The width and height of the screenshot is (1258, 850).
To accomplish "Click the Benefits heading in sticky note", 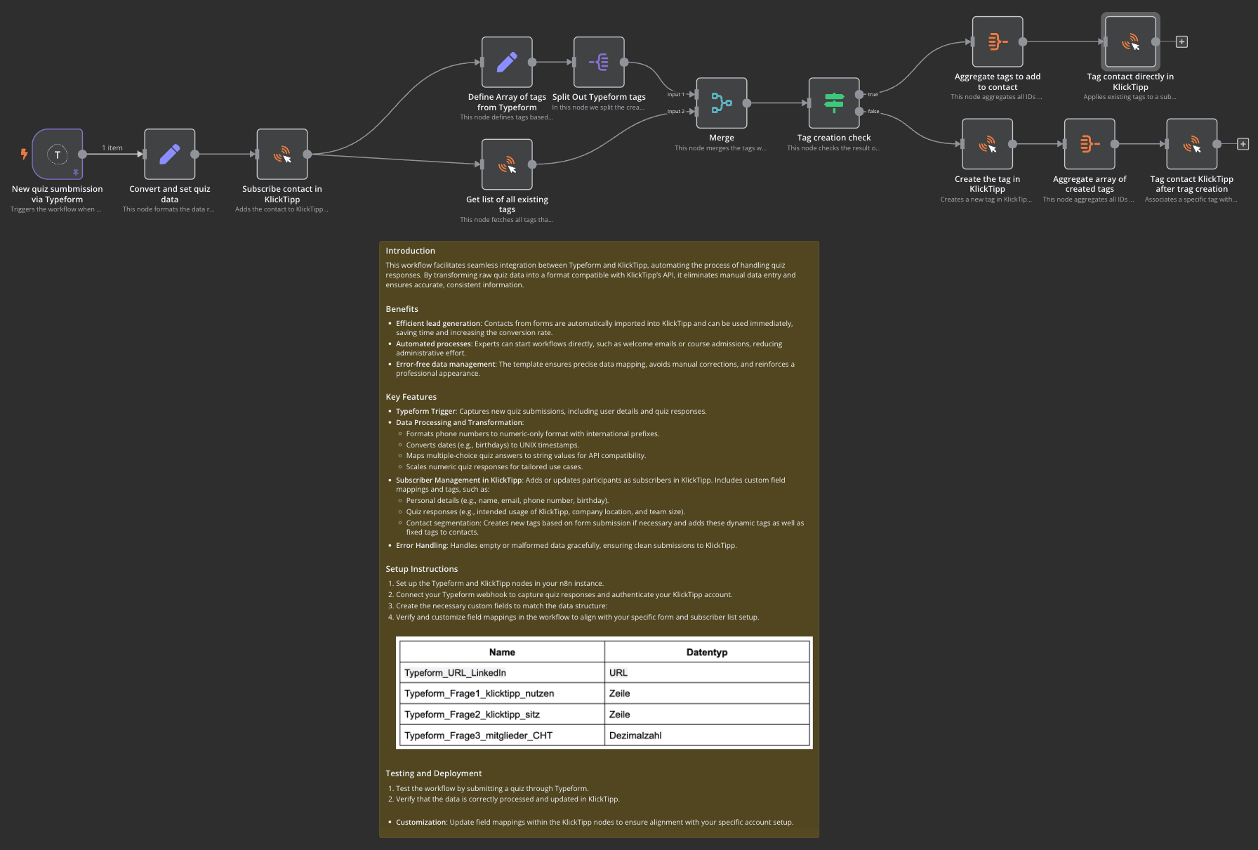I will click(x=402, y=309).
